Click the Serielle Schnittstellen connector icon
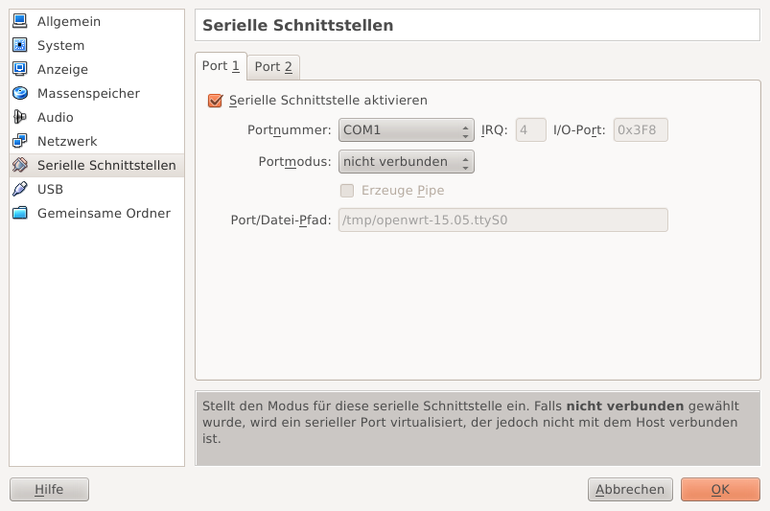The height and width of the screenshot is (511, 770). (x=19, y=165)
